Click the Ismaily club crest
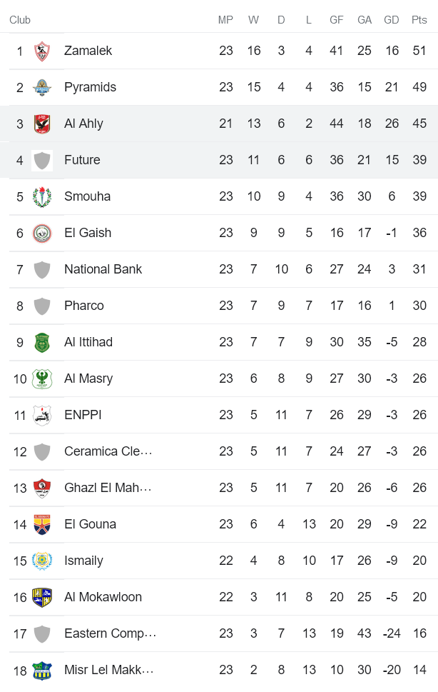The width and height of the screenshot is (438, 692). point(43,561)
